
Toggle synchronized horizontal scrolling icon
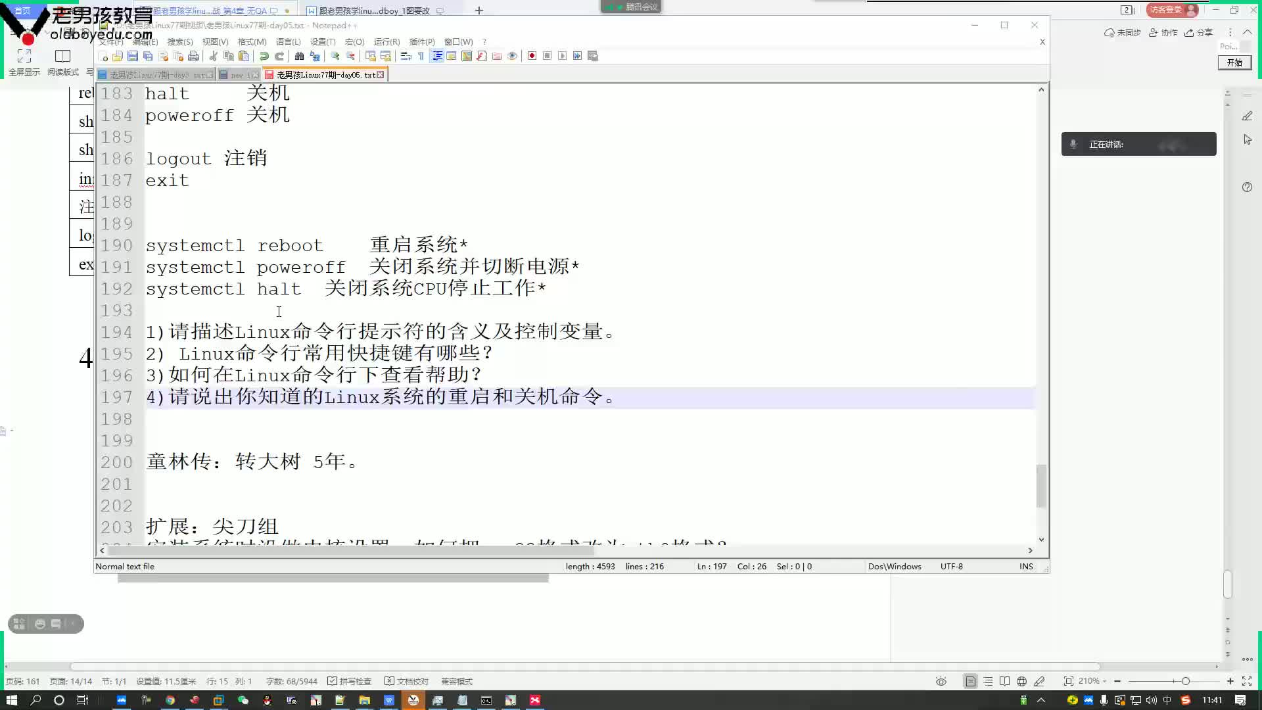tap(385, 56)
